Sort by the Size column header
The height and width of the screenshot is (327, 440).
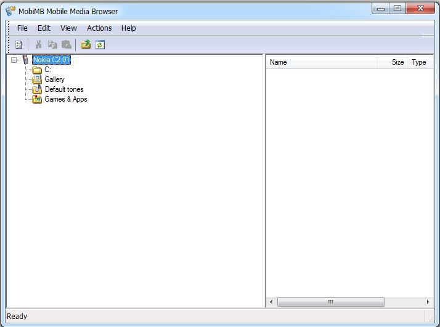[392, 62]
